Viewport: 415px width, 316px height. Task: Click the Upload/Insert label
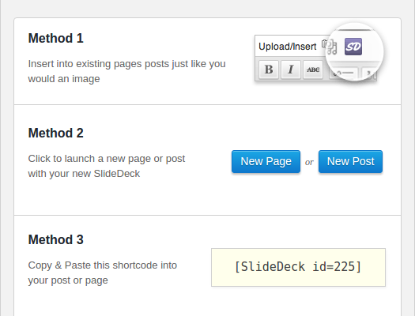click(288, 47)
